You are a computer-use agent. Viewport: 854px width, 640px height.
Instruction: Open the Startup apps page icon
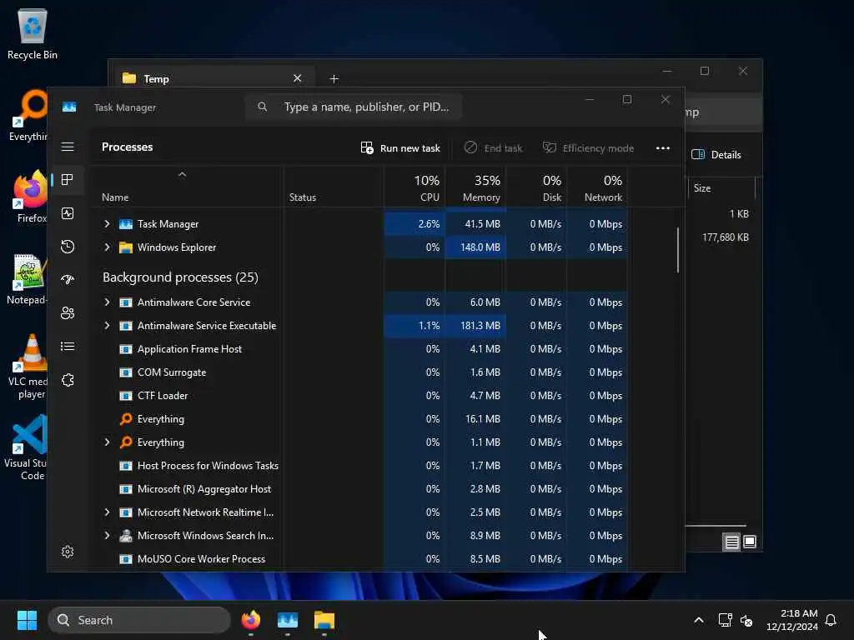click(x=68, y=280)
